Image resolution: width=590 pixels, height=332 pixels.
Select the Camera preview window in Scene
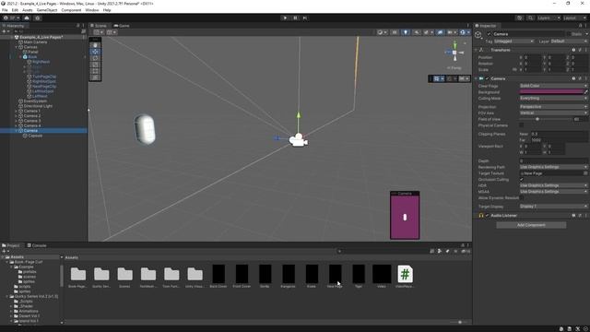405,215
